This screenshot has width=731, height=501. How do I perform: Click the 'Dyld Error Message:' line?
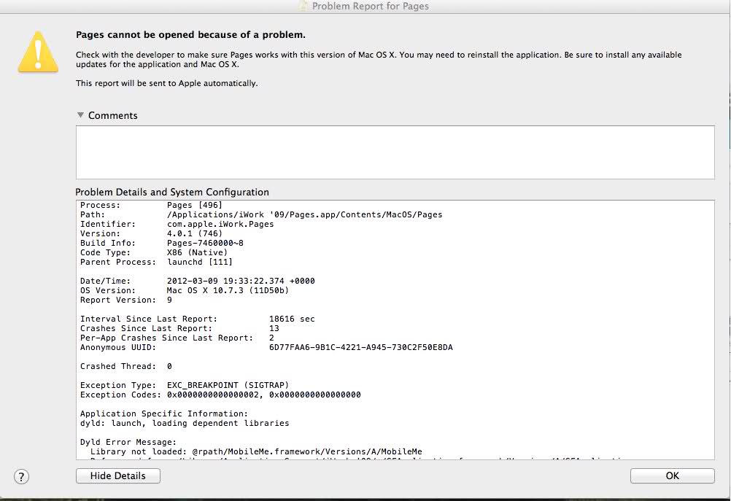128,442
